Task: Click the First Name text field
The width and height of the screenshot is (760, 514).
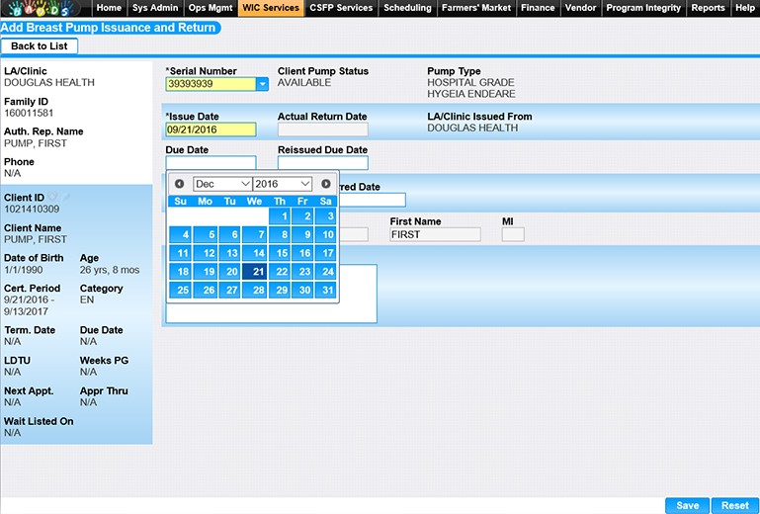Action: click(x=434, y=235)
